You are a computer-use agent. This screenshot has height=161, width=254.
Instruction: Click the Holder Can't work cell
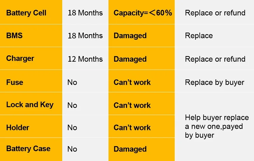(x=132, y=128)
